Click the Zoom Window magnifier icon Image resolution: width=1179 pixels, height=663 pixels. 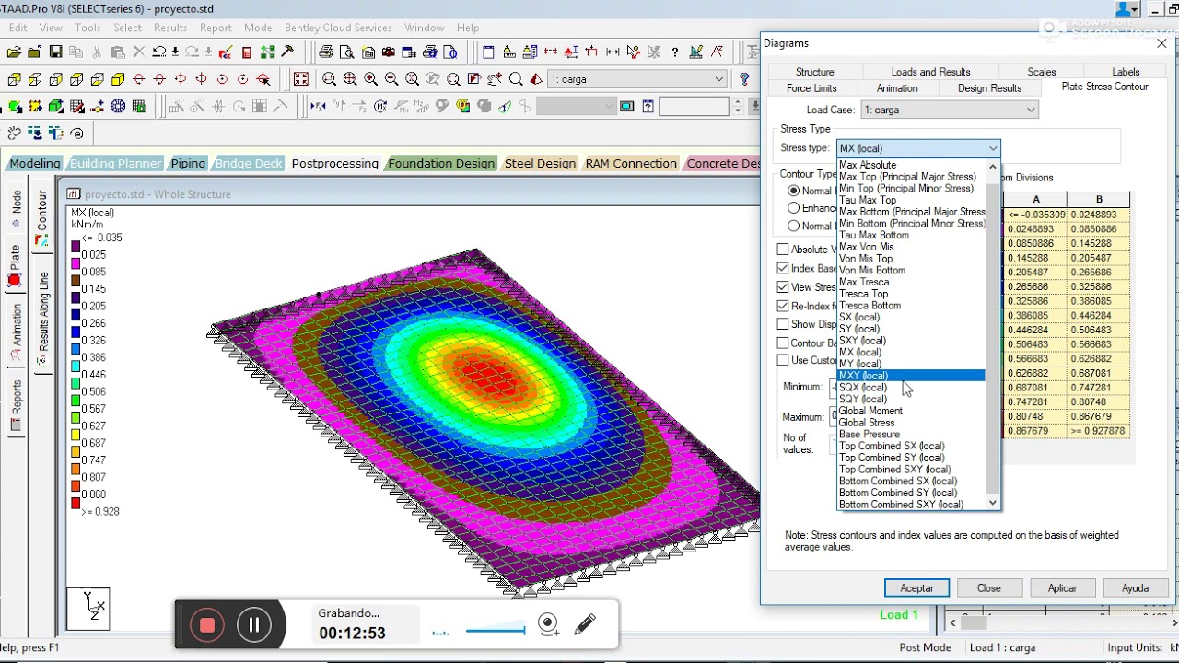coord(329,79)
